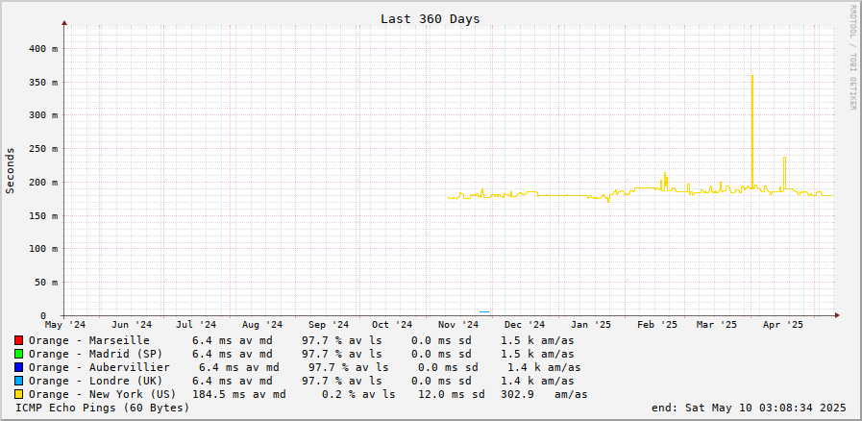Click the tall yellow latency spike at 350 m
Viewport: 862px width, 421px height.
pos(751,132)
